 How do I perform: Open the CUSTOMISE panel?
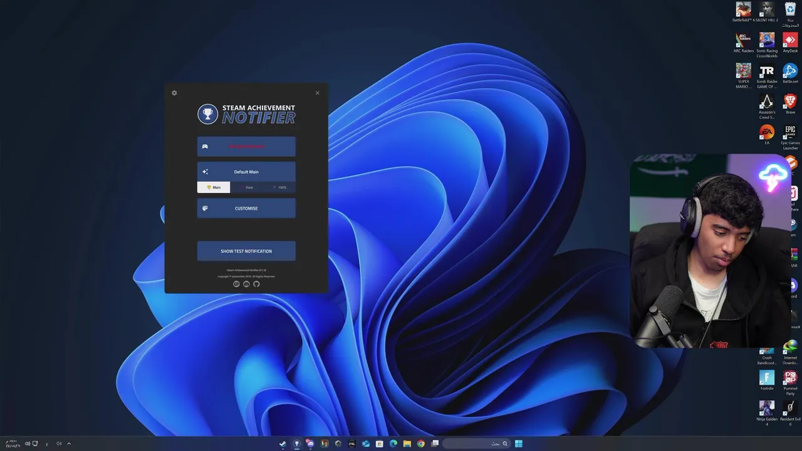246,209
